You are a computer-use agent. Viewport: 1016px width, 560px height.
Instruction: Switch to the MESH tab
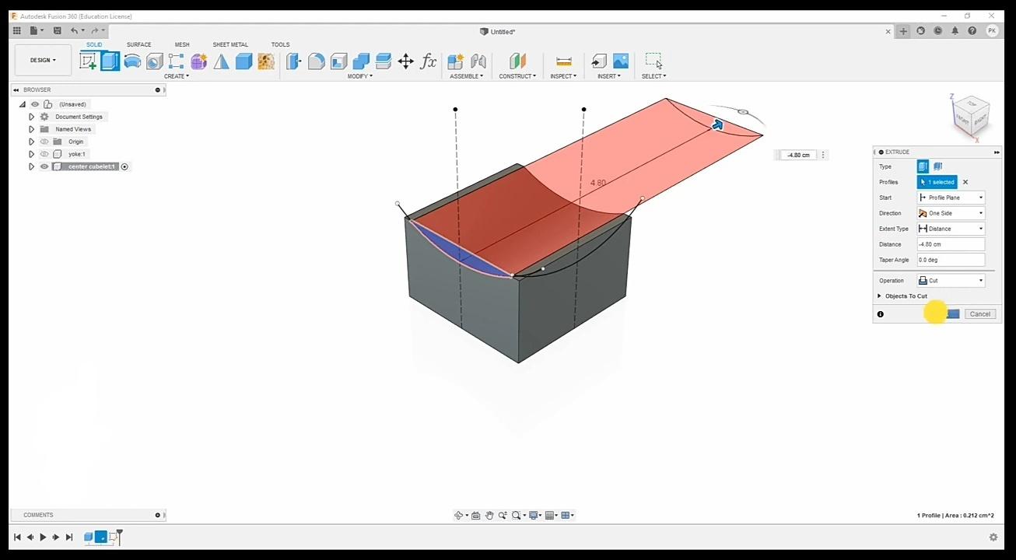pos(182,44)
